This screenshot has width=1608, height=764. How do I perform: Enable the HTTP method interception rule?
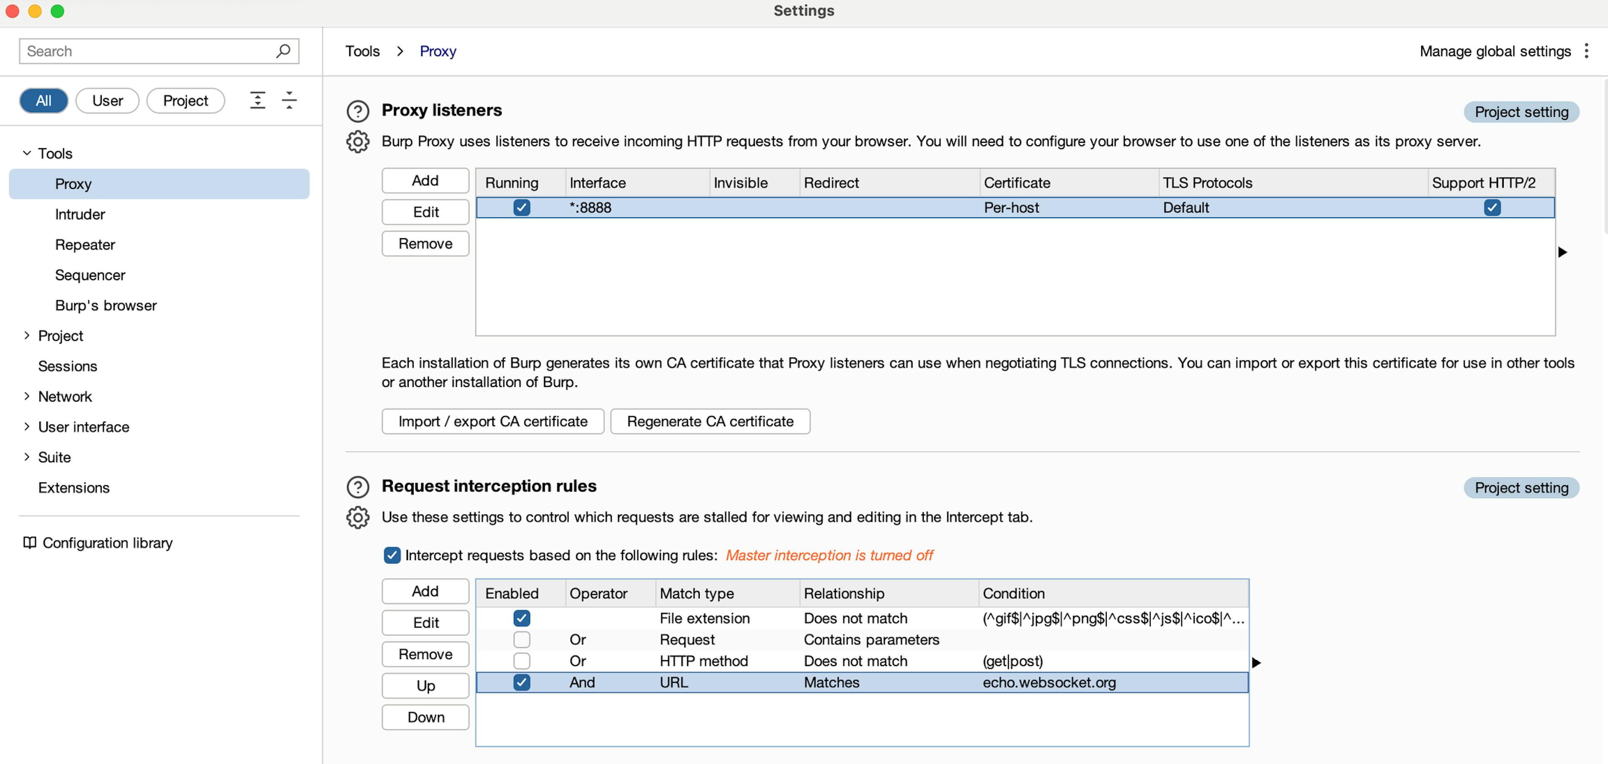click(521, 660)
